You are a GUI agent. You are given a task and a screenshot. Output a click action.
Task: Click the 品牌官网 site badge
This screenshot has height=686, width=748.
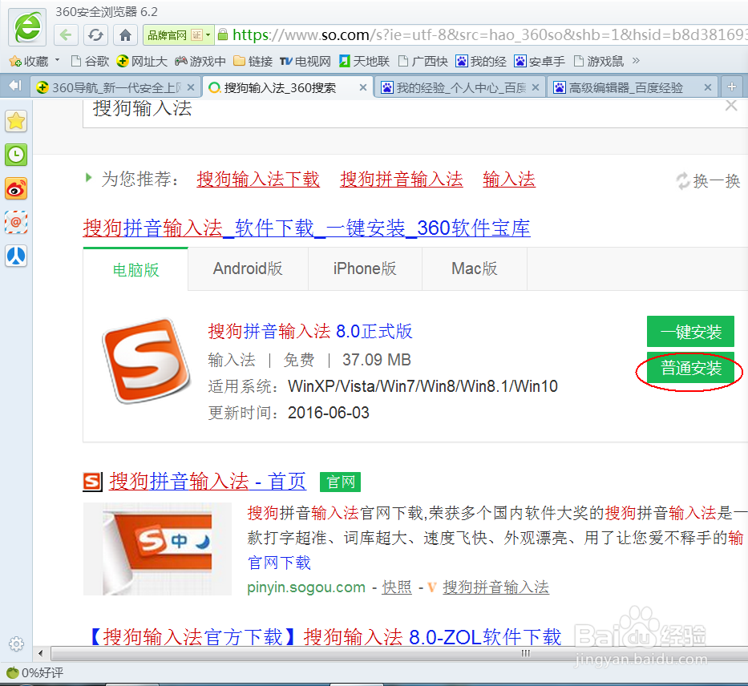point(167,34)
